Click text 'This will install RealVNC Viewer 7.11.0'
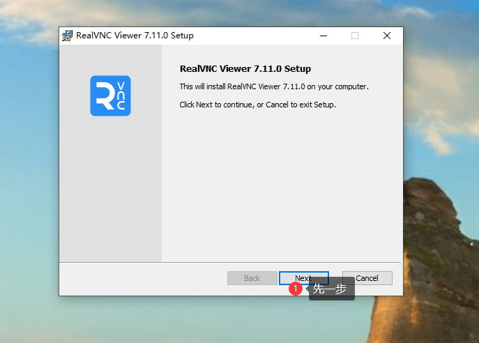 (242, 86)
